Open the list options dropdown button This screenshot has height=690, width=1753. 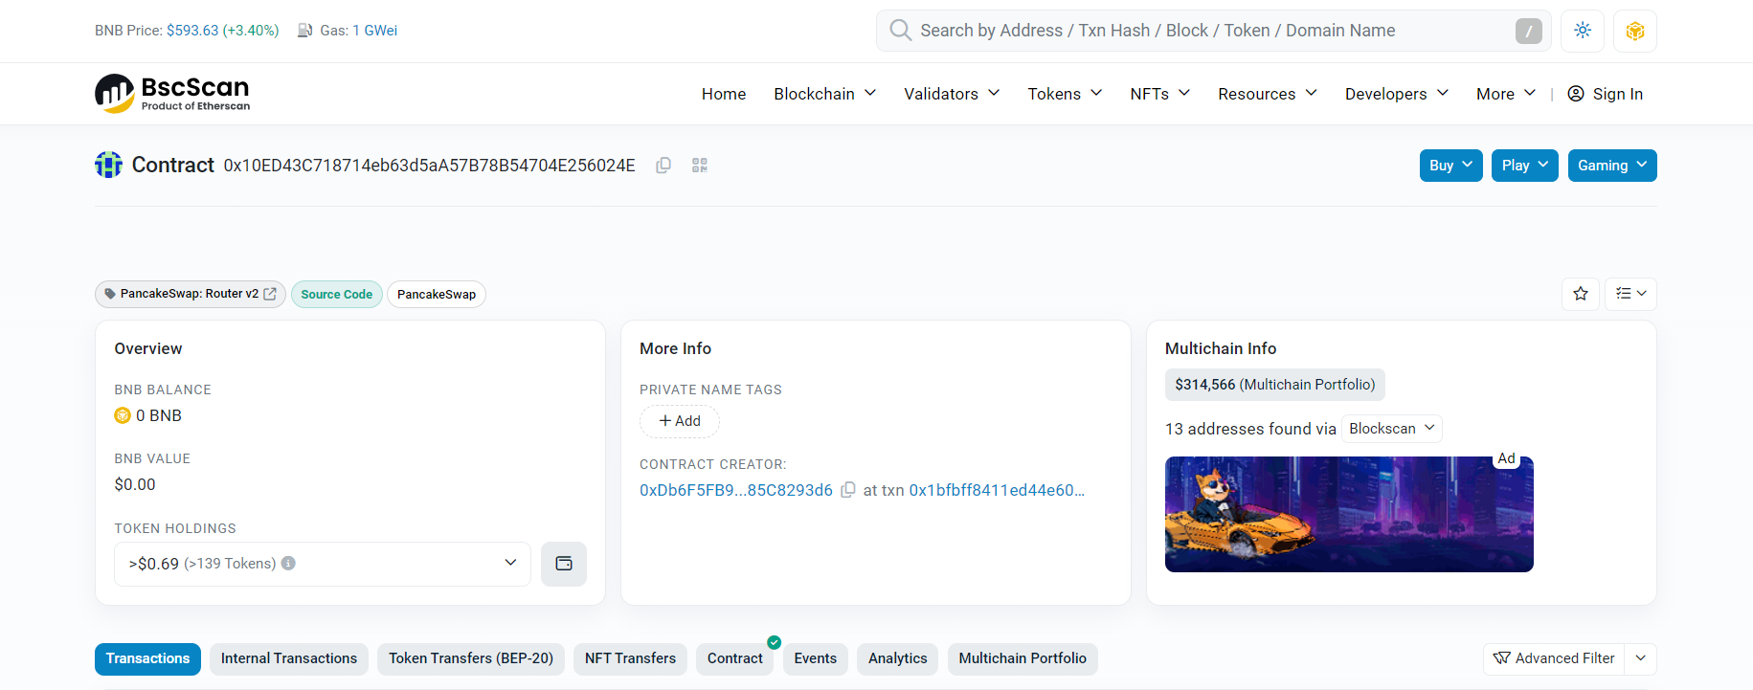1630,294
